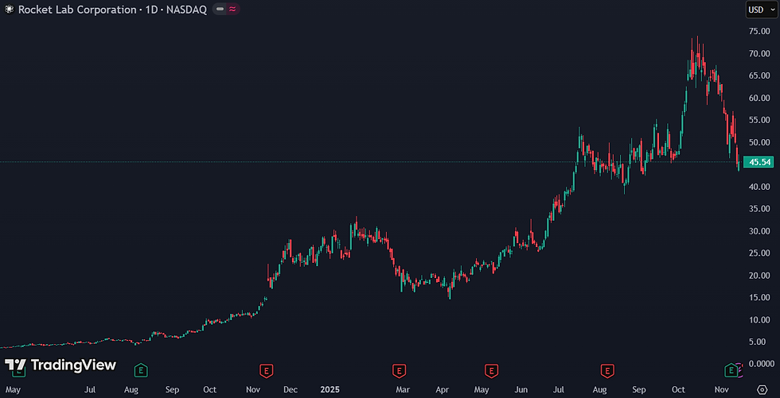Image resolution: width=780 pixels, height=398 pixels.
Task: Click the 35.00 price axis label
Action: (x=759, y=208)
